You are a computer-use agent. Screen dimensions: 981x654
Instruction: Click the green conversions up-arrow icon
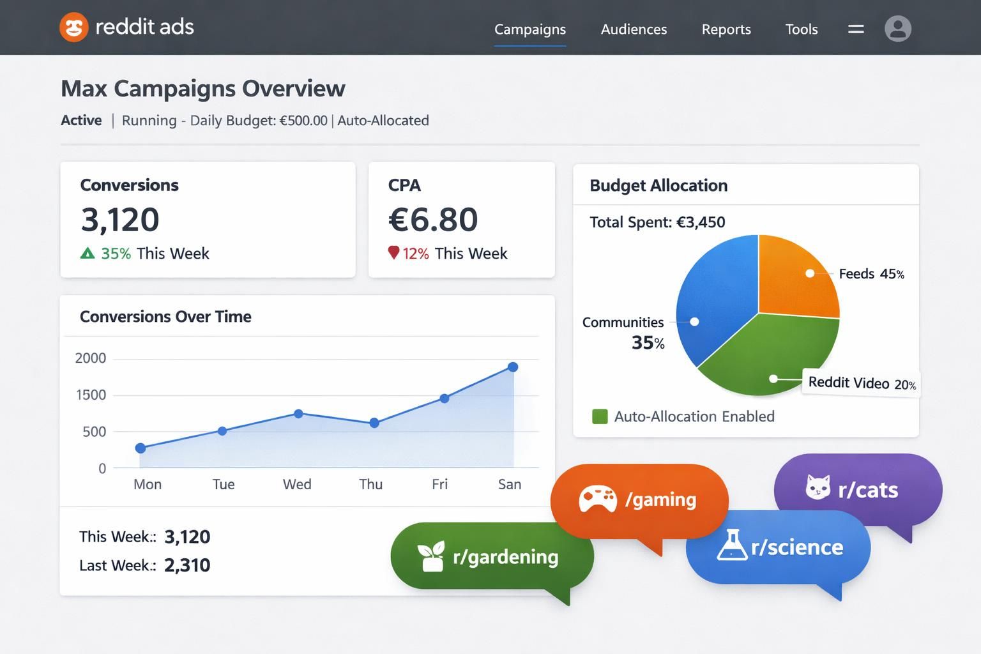87,254
